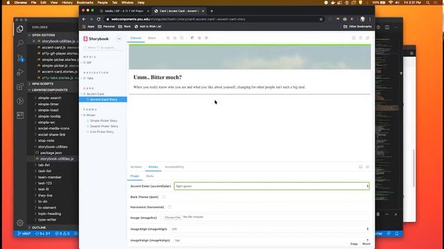Switch to the Canvas tab
This screenshot has height=249, width=444.
click(136, 38)
